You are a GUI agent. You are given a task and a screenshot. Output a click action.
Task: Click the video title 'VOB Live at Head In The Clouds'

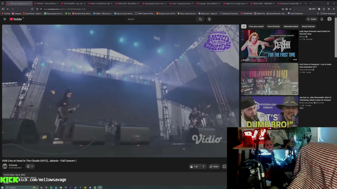[39, 161]
